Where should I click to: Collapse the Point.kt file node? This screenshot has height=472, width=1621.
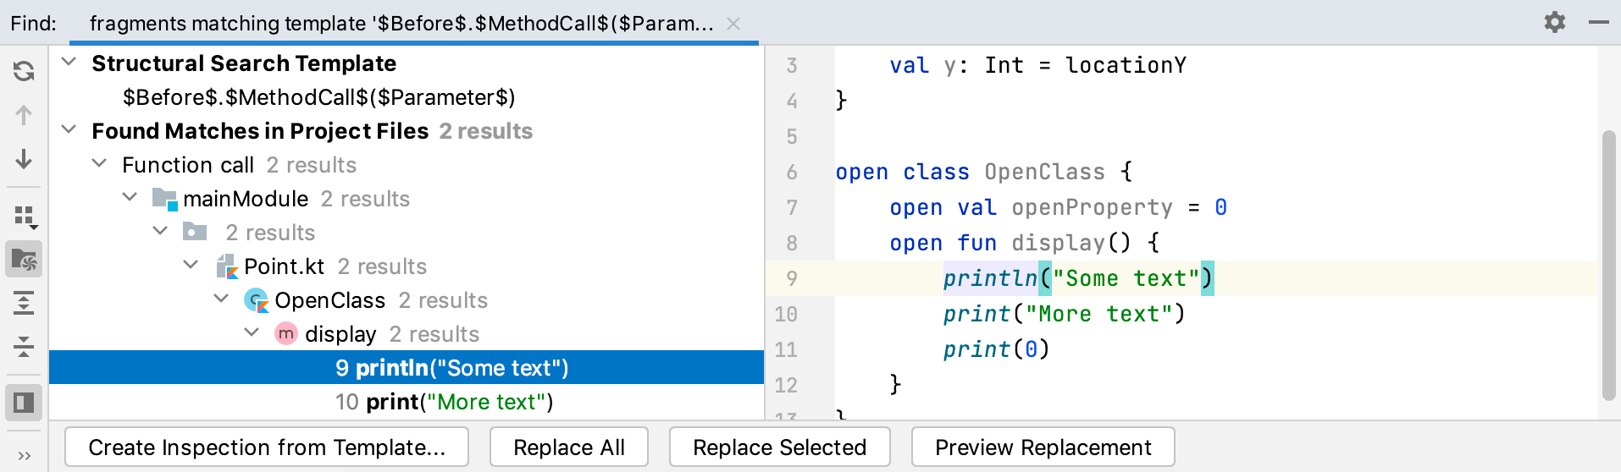191,265
